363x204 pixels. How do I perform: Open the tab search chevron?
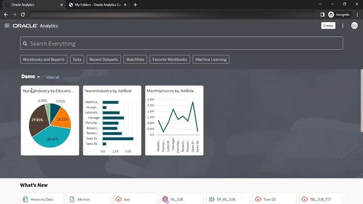click(320, 4)
